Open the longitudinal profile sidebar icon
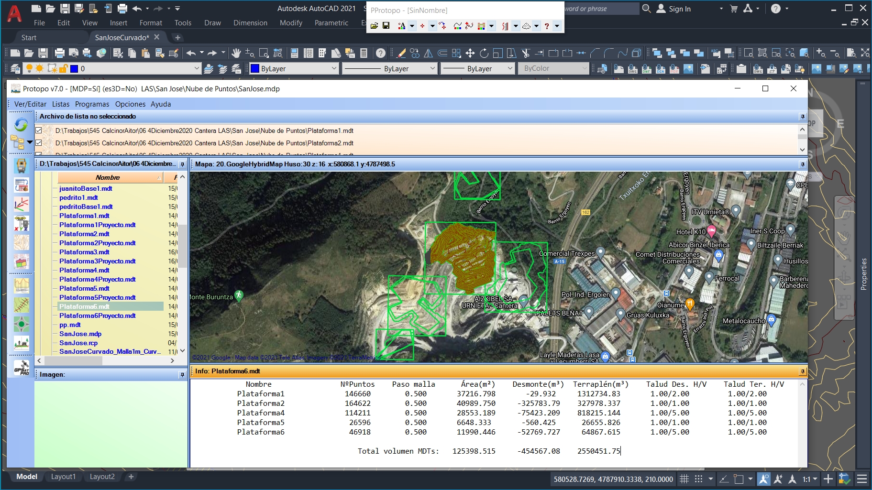This screenshot has height=490, width=872. [21, 286]
